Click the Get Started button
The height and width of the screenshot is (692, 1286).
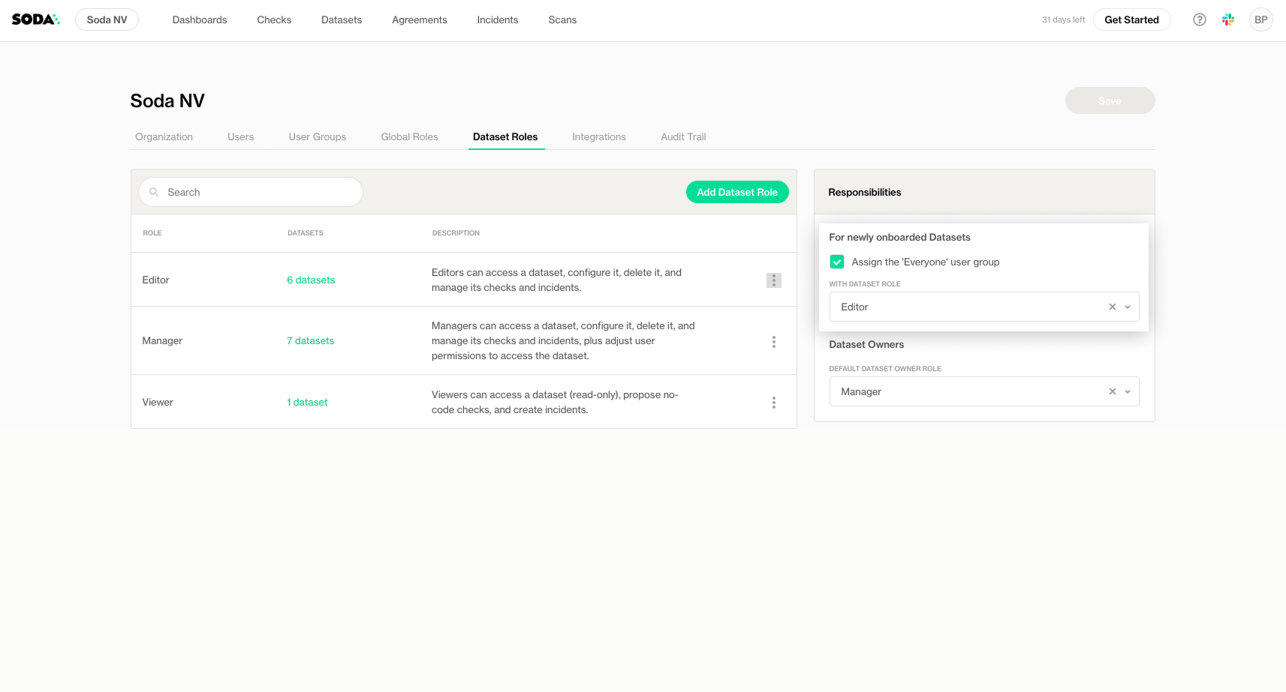(x=1131, y=19)
